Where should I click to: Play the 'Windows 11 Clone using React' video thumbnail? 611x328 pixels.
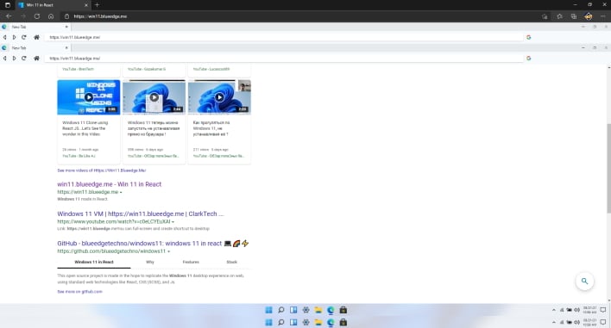coord(89,97)
